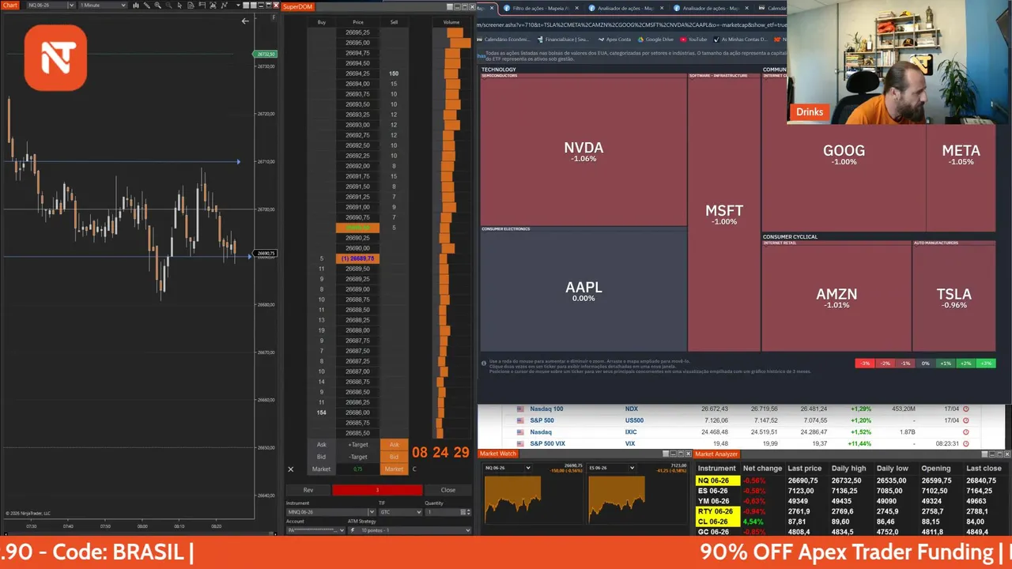Click the Net change column header
Screen dimensions: 1012x569
[x=762, y=468]
